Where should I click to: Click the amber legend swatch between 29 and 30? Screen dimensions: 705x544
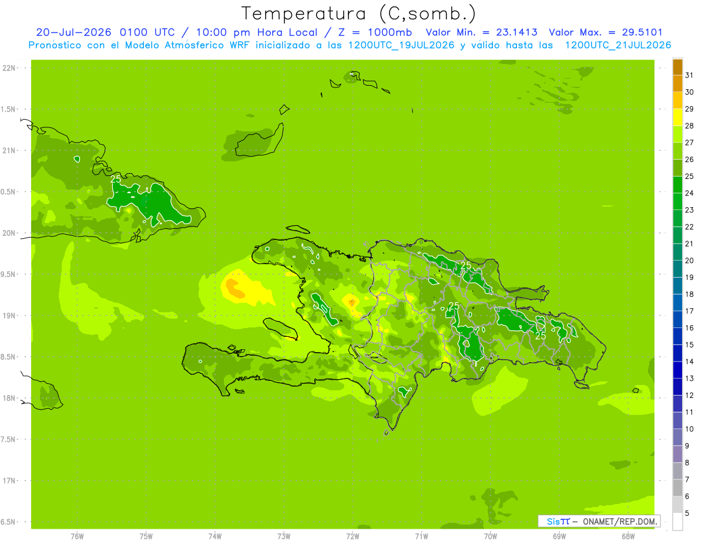[677, 100]
